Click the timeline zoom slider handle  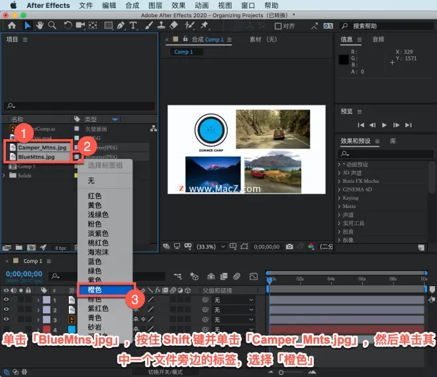click(x=281, y=372)
